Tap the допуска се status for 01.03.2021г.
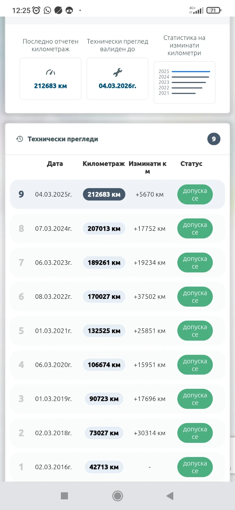235x510 pixels. click(x=195, y=331)
